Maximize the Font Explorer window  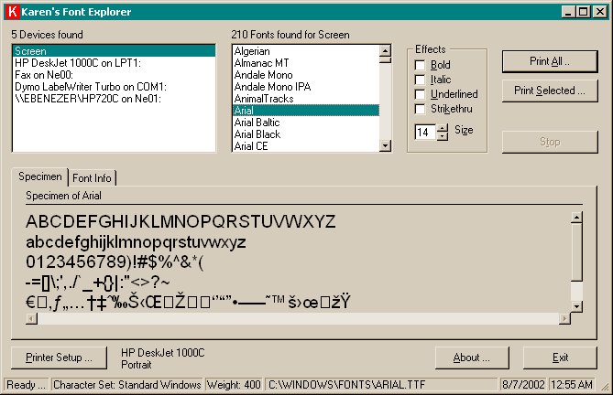[x=583, y=12]
